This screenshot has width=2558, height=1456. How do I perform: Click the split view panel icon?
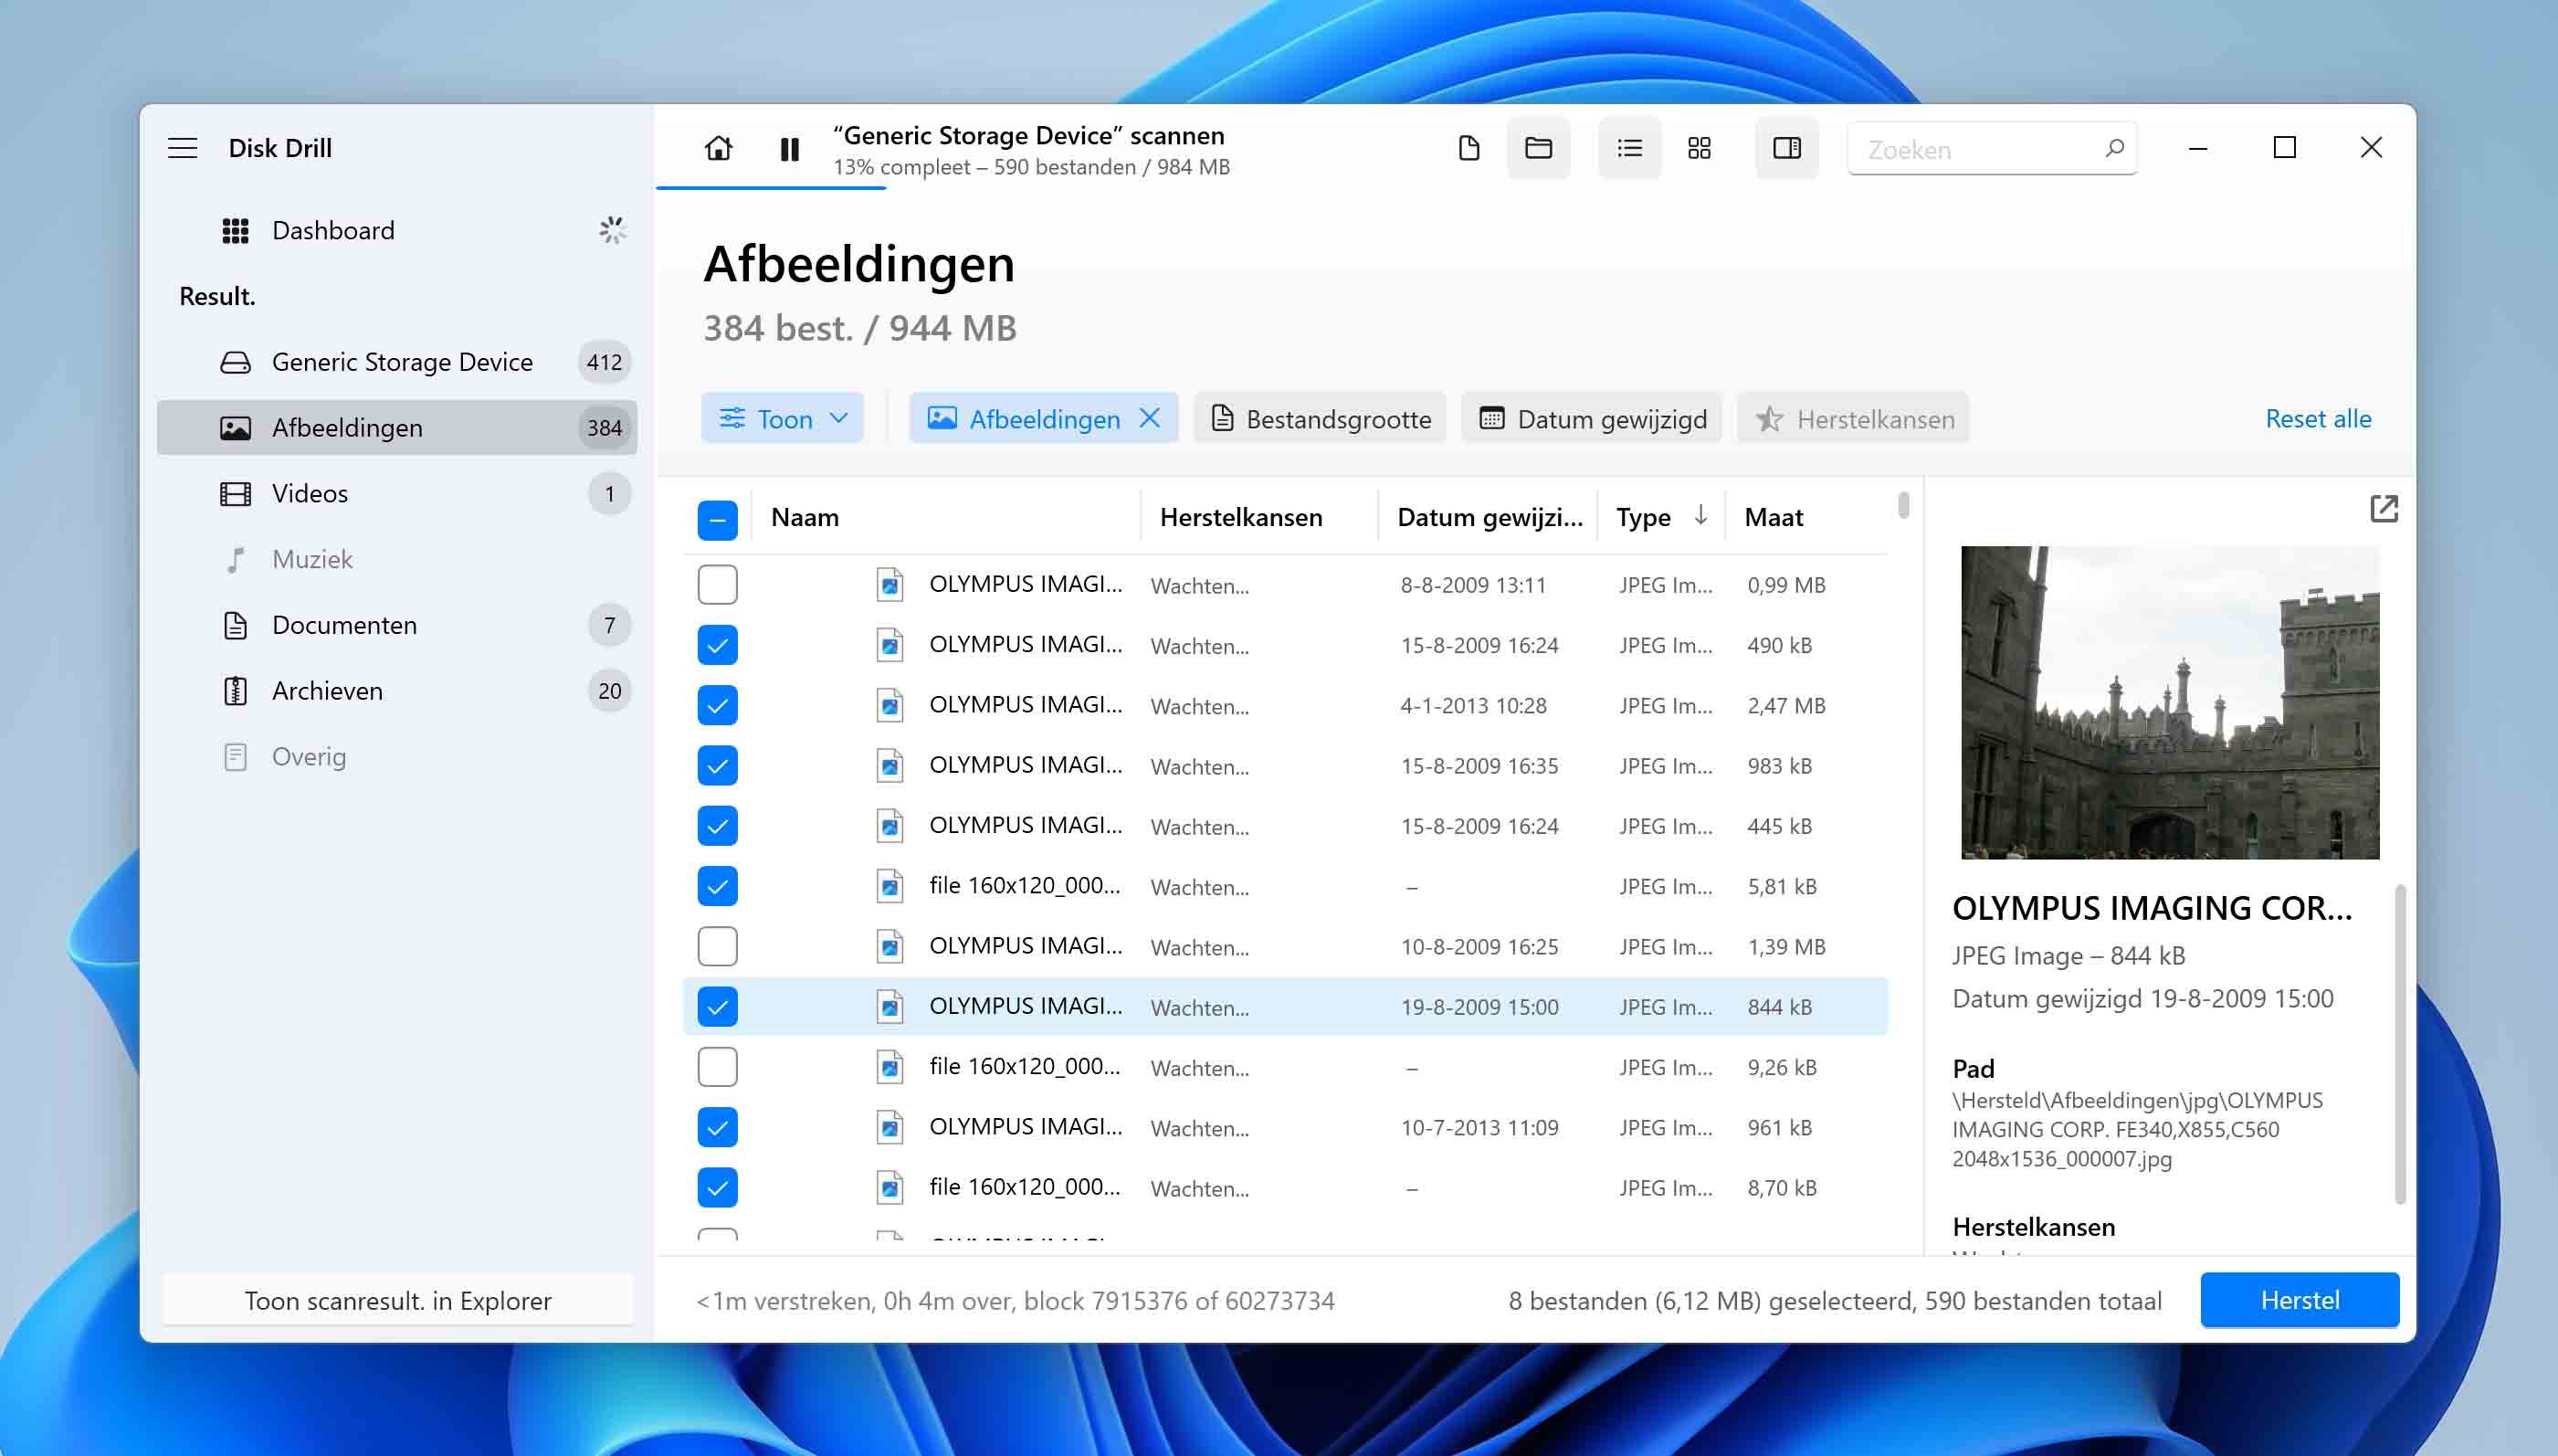tap(1788, 148)
